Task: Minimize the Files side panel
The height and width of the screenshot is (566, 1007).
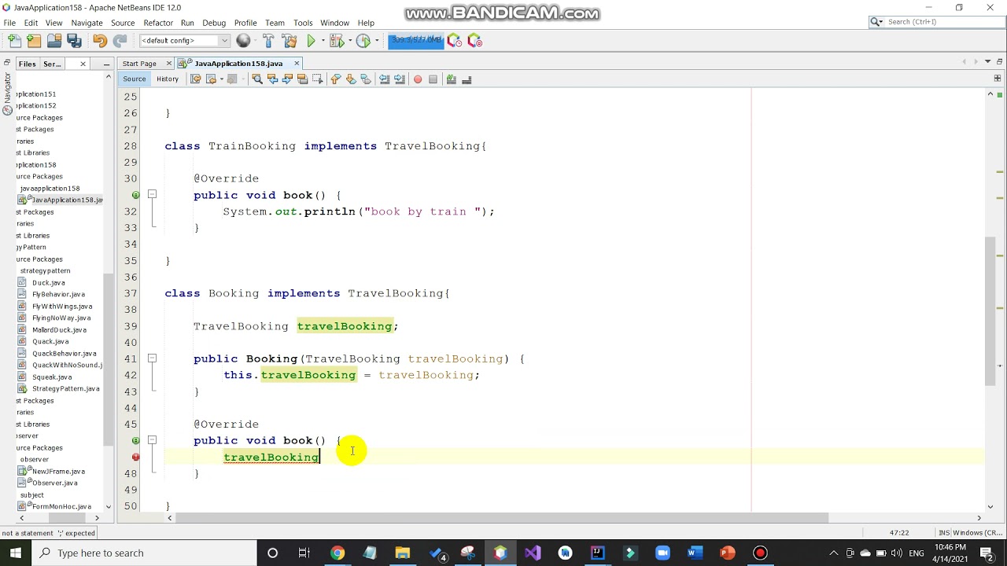Action: click(x=106, y=64)
